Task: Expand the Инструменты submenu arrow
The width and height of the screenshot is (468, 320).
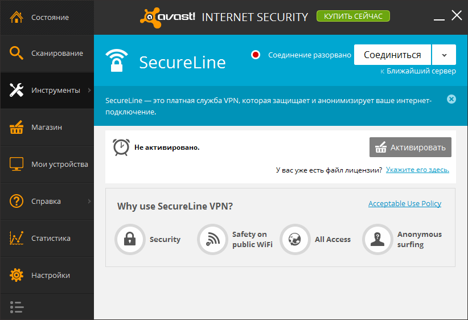Action: click(x=89, y=90)
